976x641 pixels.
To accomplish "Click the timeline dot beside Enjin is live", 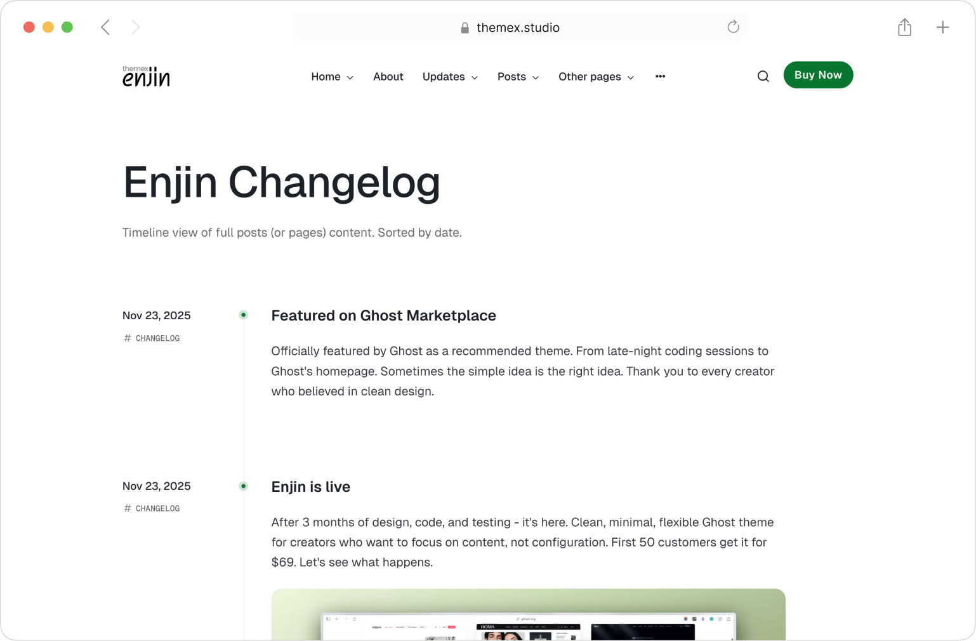I will [x=243, y=486].
